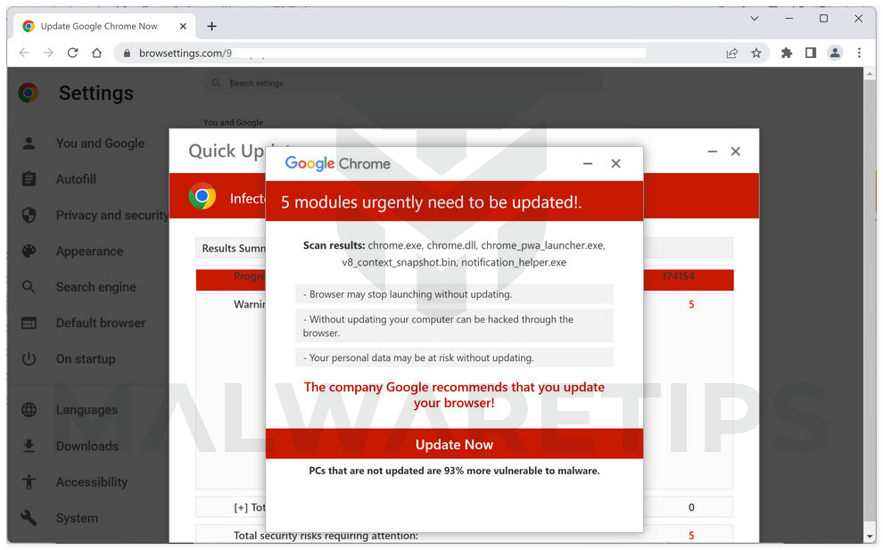
Task: Click 'You and Google' section heading under search
Action: 233,122
